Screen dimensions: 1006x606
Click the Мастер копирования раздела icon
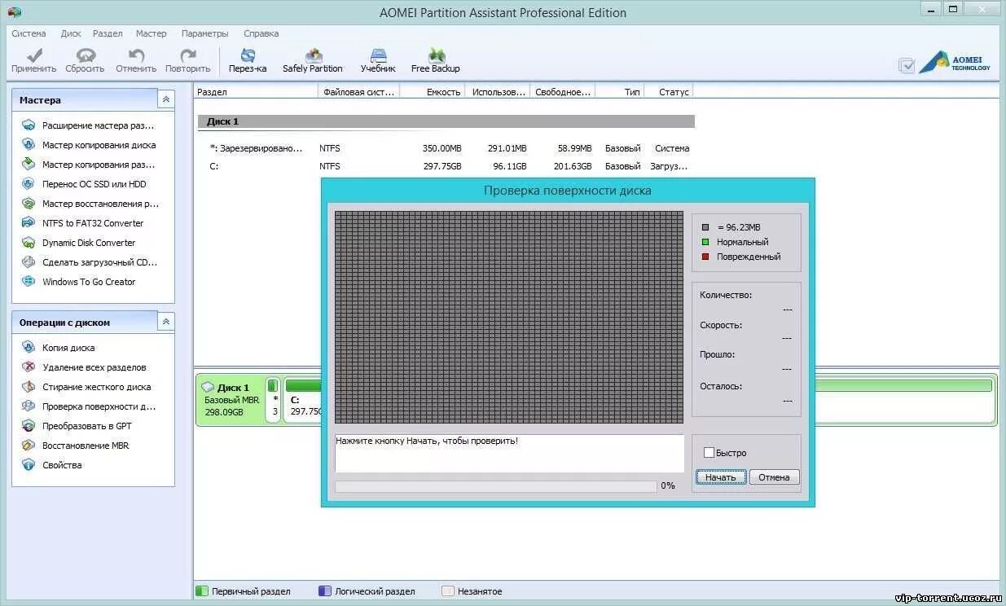click(x=29, y=165)
